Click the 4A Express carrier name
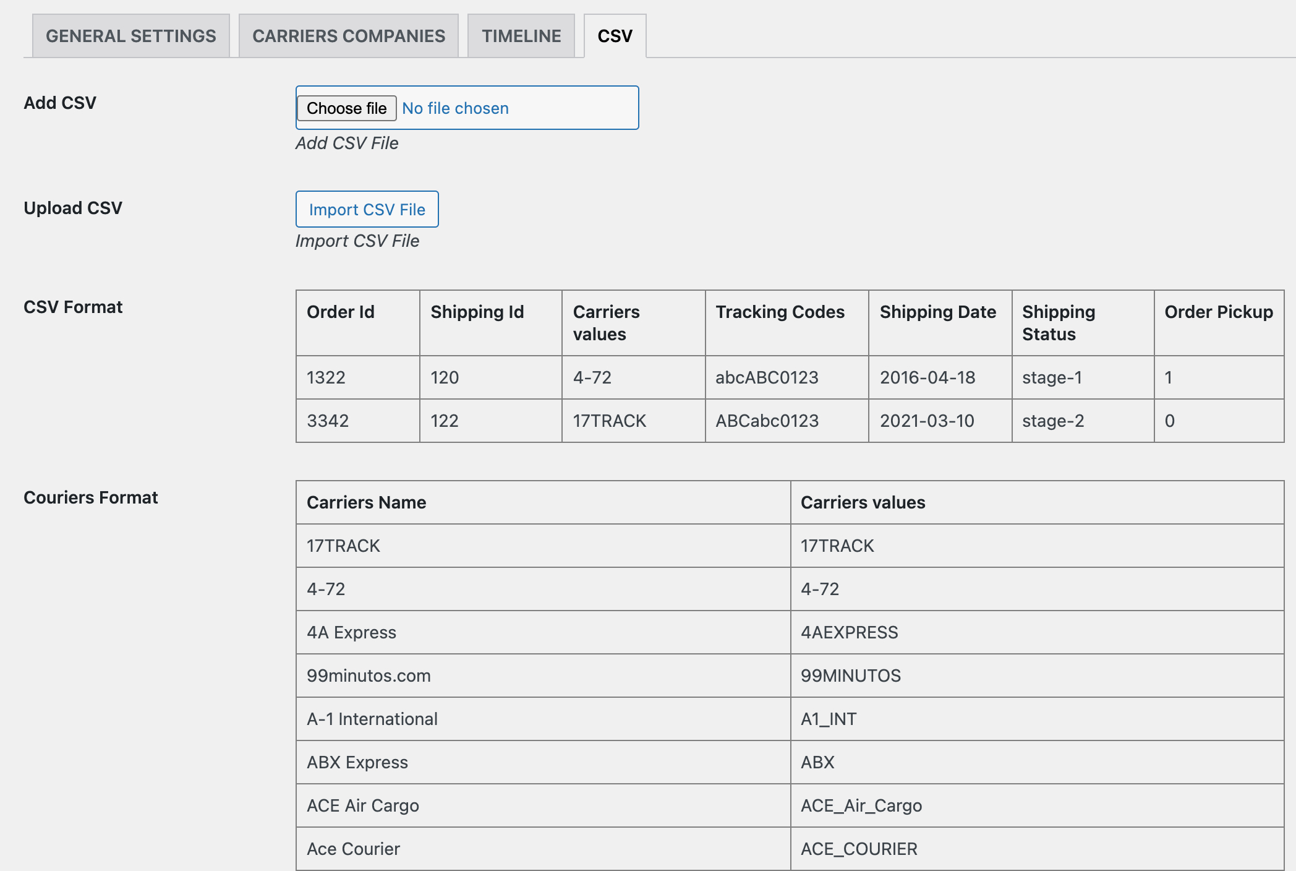 pos(351,632)
